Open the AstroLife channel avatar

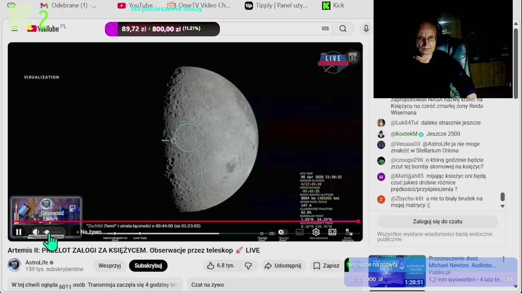pyautogui.click(x=14, y=265)
